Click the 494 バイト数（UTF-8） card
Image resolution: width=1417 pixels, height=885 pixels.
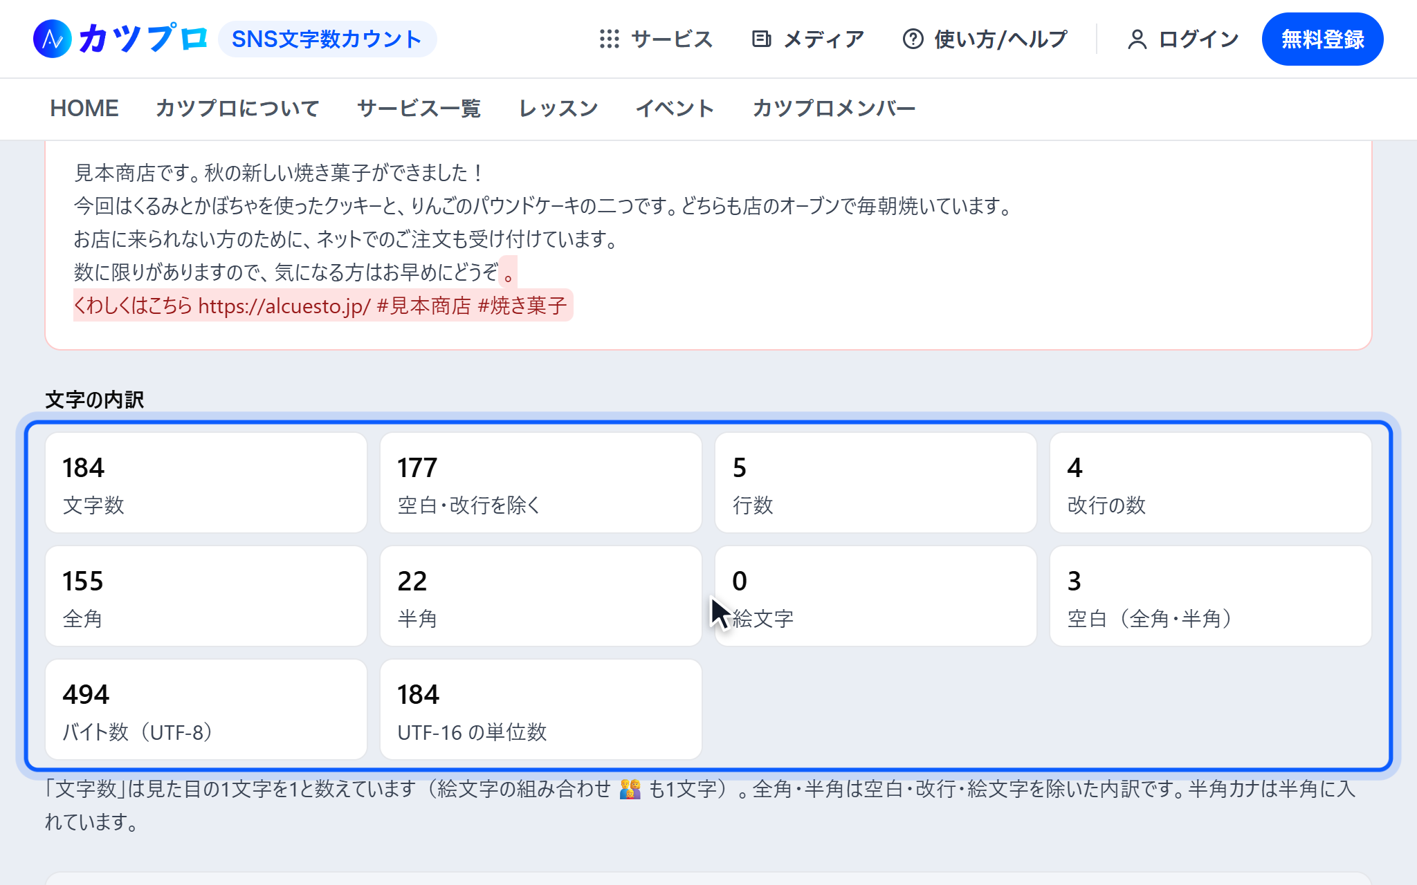[206, 709]
